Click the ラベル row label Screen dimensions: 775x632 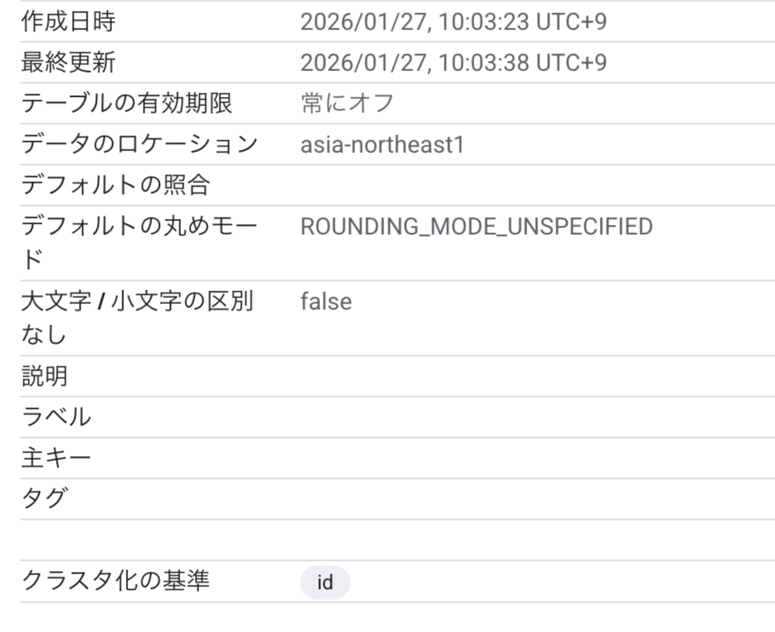(56, 417)
